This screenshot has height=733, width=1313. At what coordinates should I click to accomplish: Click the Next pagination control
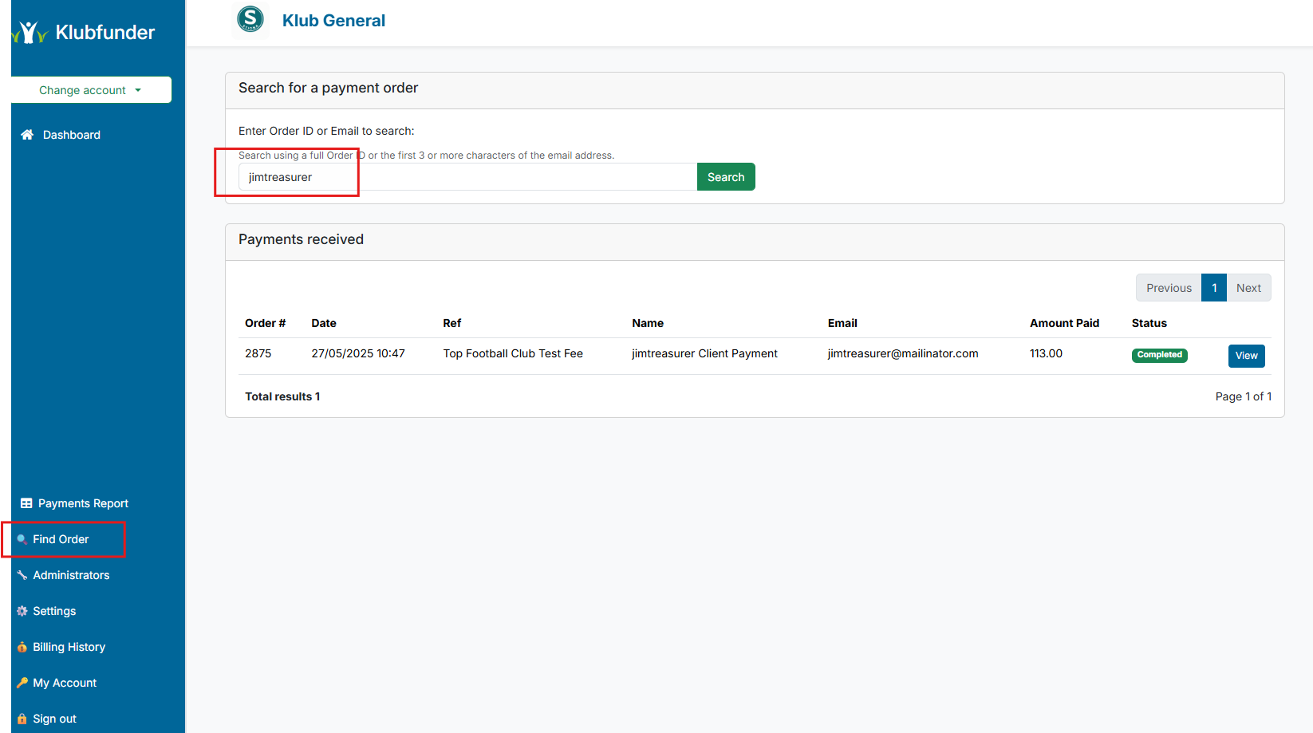click(x=1248, y=287)
